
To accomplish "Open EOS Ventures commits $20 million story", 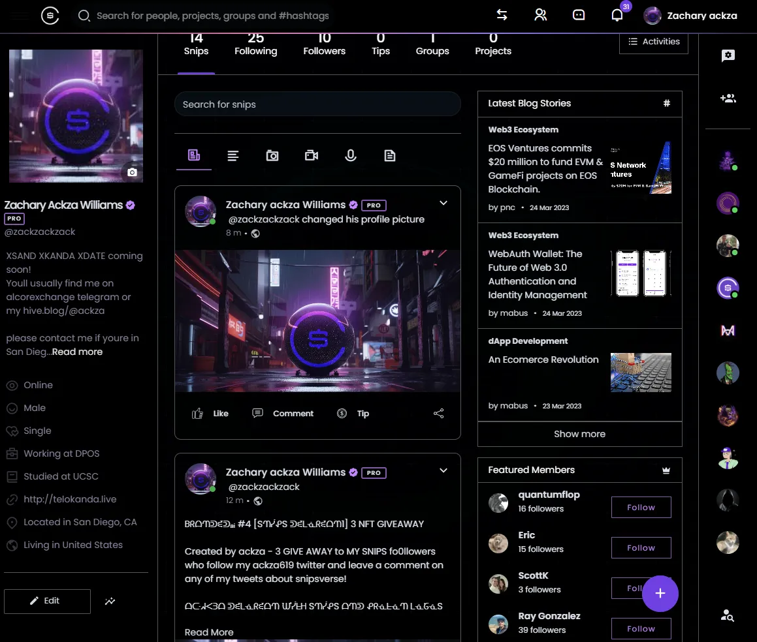I will (x=545, y=168).
